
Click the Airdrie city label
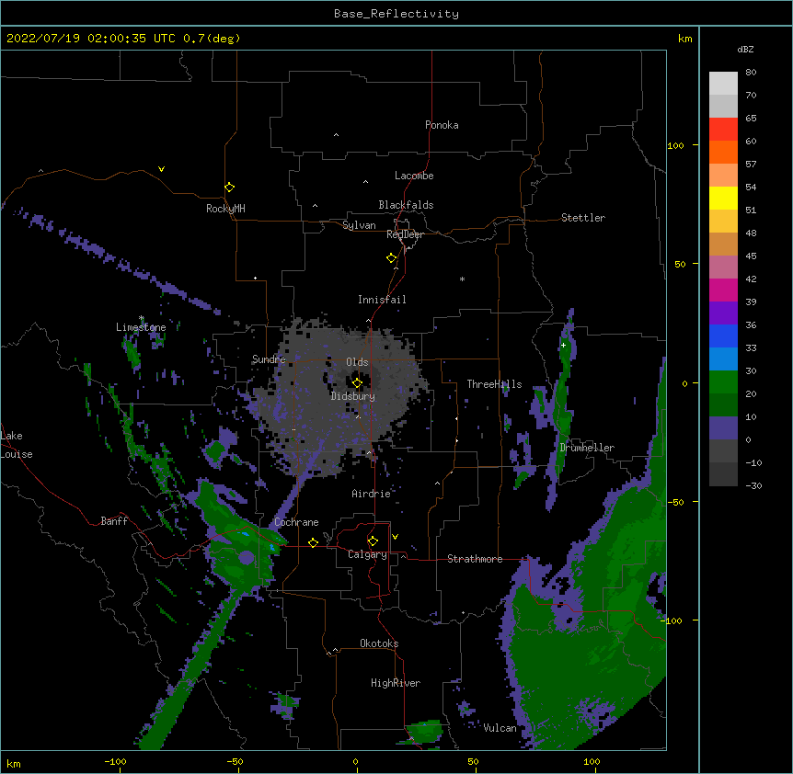coord(372,494)
